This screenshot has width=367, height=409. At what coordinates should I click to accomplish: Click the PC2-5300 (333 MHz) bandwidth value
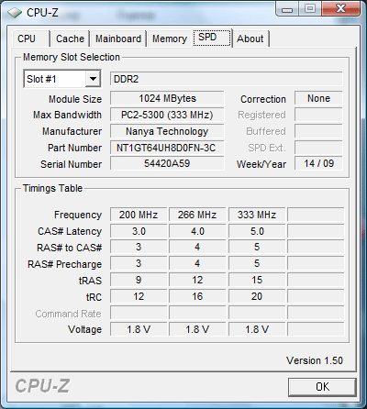tap(167, 115)
